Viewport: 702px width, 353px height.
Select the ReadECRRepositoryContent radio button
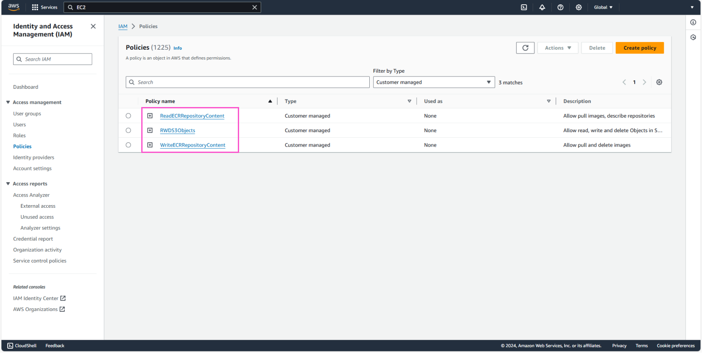[x=128, y=116]
